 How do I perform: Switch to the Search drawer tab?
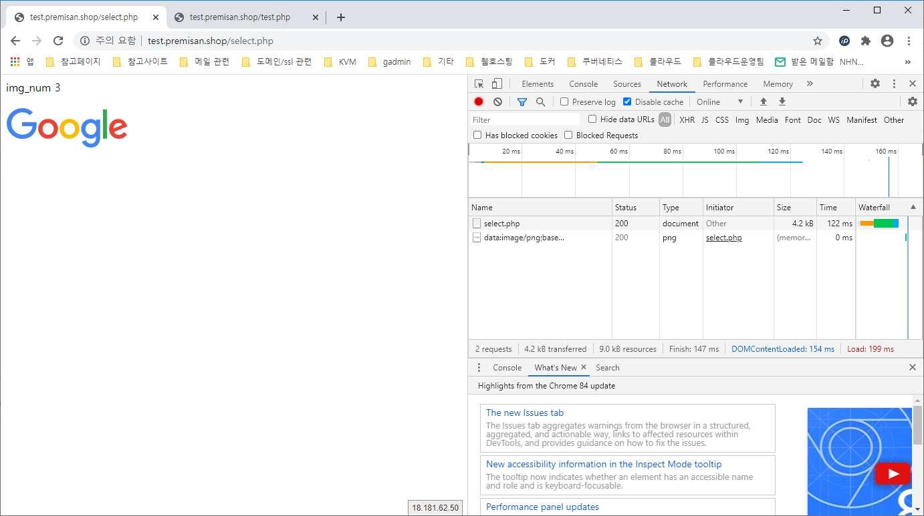pos(608,367)
